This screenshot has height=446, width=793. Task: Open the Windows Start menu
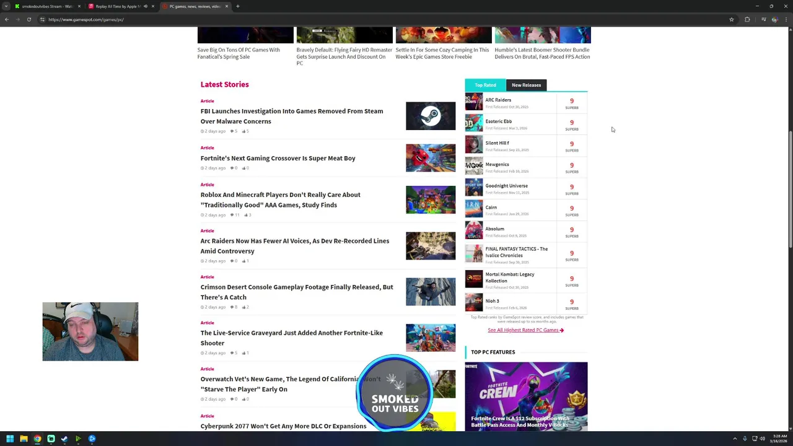10,439
